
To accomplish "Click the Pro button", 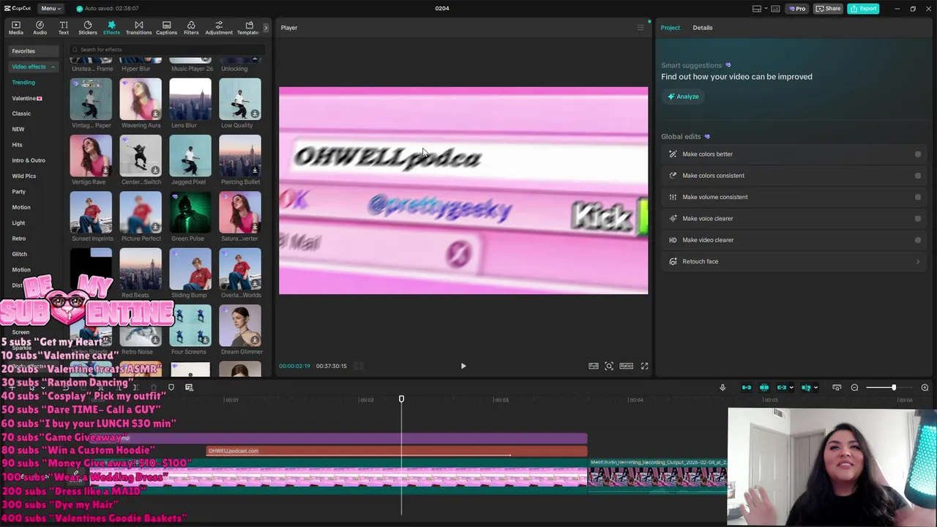I will tap(796, 9).
